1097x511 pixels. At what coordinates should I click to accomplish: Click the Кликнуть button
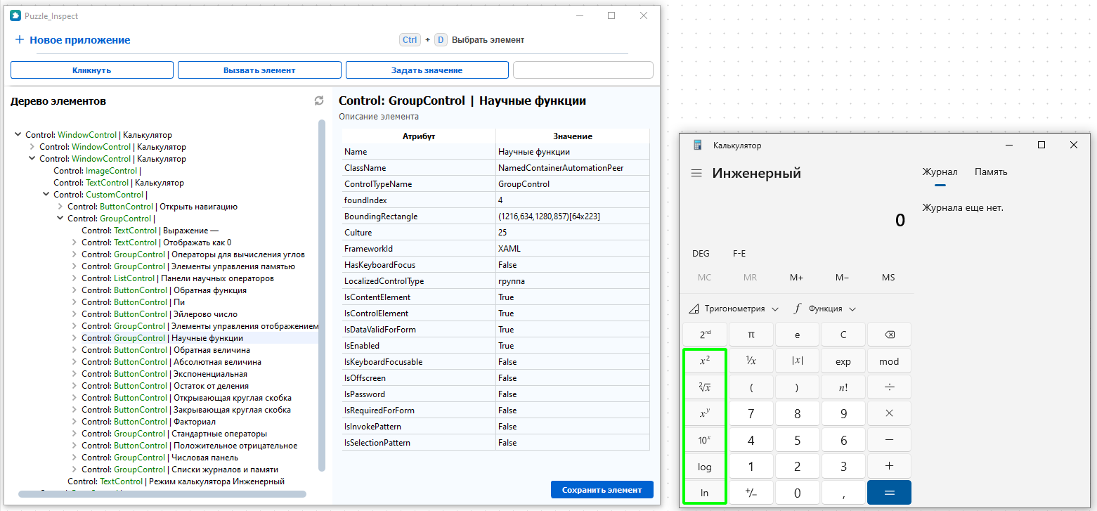(92, 70)
